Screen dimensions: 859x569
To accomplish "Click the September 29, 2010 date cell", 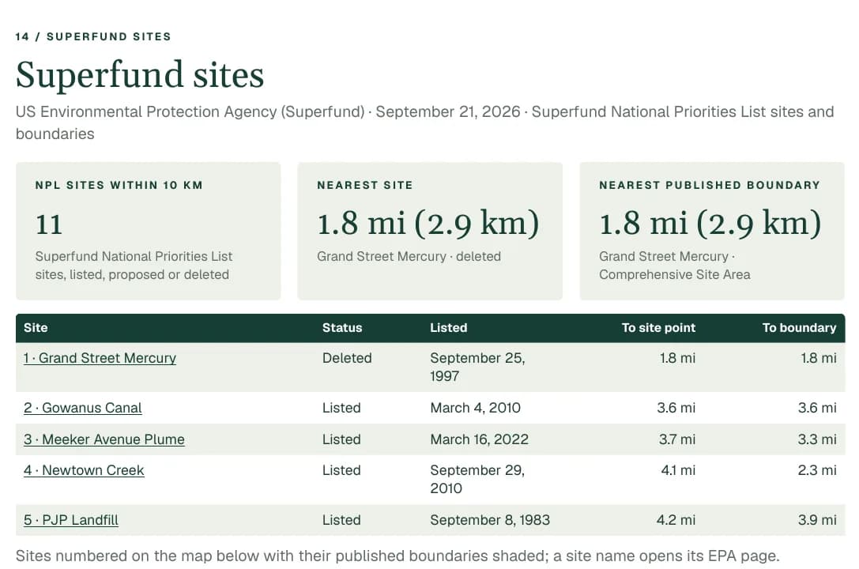I will click(x=477, y=479).
